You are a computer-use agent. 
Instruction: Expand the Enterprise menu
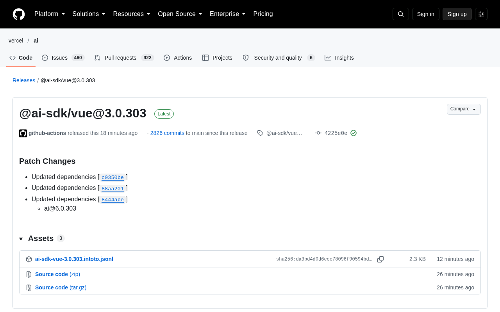[228, 14]
